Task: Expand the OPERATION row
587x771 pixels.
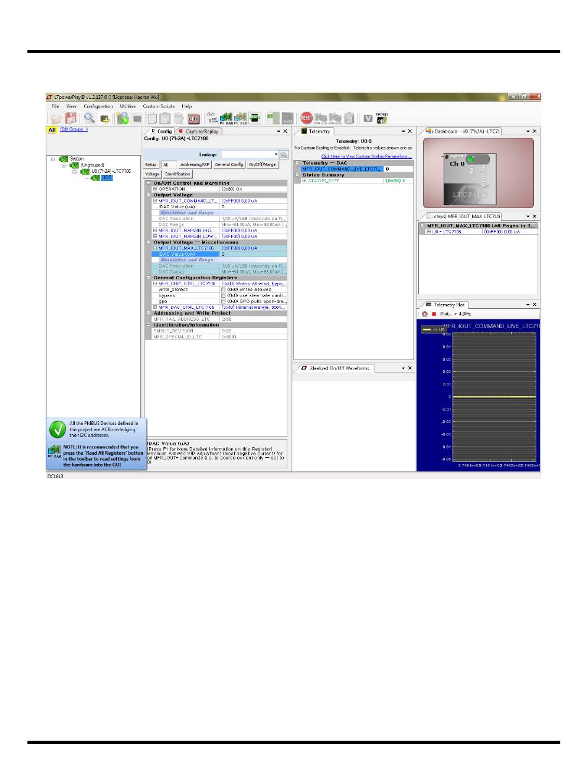Action: pos(155,189)
